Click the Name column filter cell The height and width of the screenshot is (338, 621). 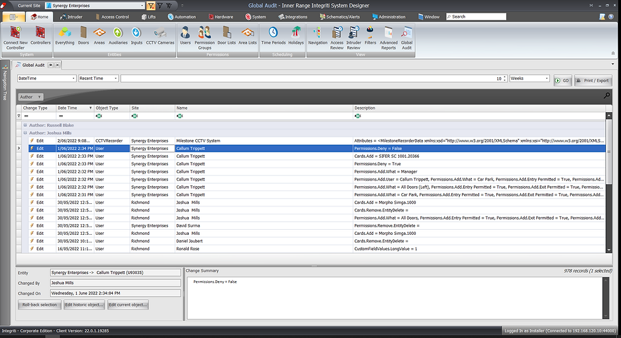tap(264, 116)
